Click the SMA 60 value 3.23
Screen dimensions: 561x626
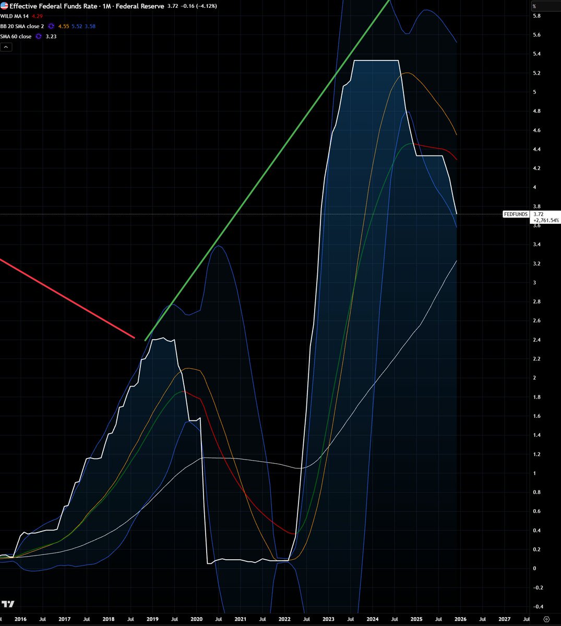tap(51, 37)
